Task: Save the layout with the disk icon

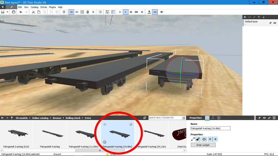Action: (x=3, y=12)
